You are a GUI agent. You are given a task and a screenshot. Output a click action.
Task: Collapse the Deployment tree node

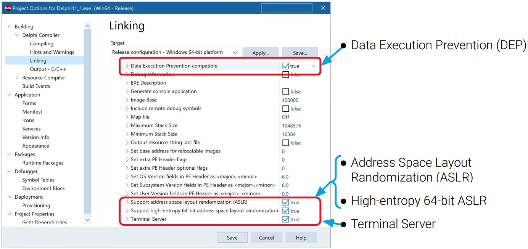(10, 197)
